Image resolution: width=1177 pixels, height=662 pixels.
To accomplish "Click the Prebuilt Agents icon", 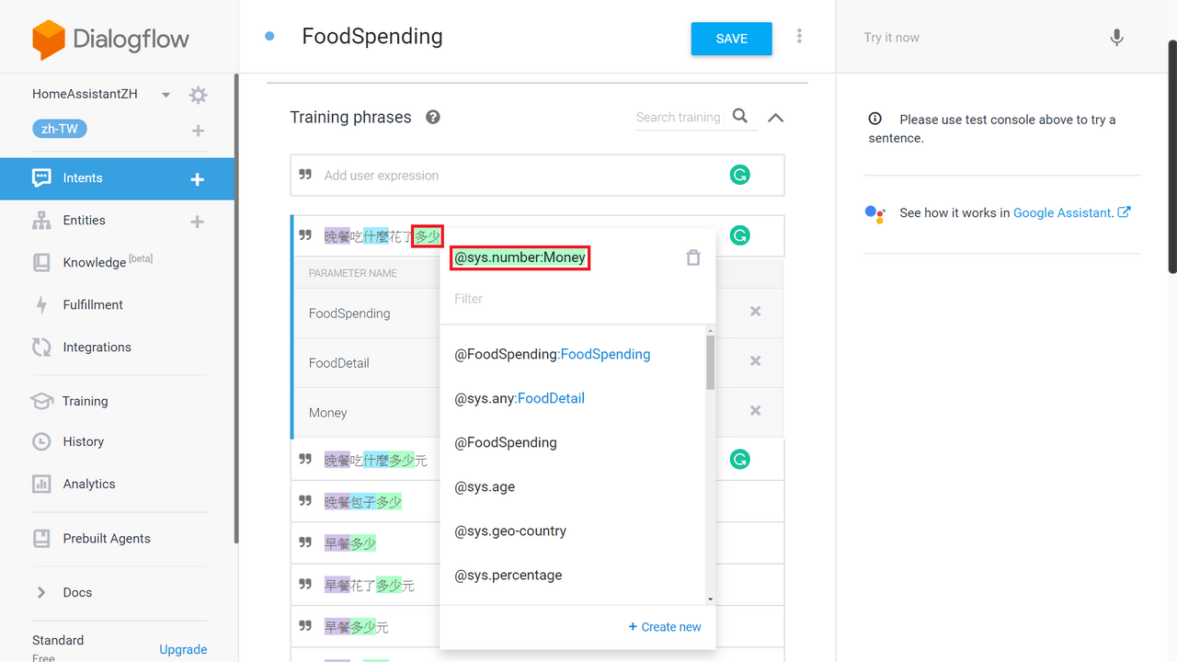I will [x=41, y=539].
